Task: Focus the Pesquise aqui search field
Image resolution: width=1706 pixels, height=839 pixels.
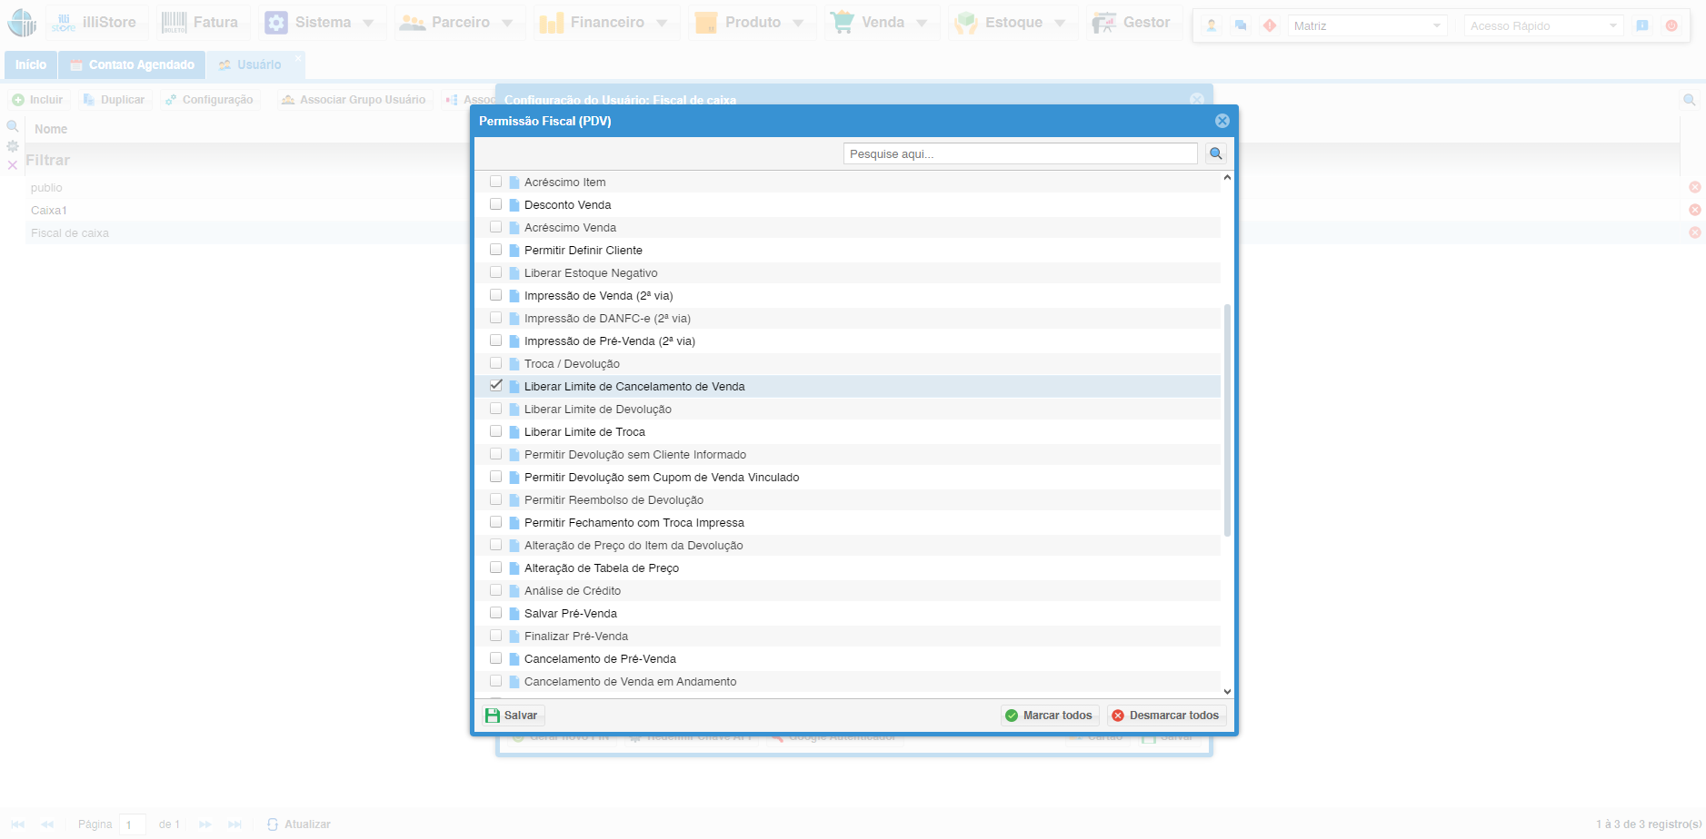Action: click(1019, 153)
